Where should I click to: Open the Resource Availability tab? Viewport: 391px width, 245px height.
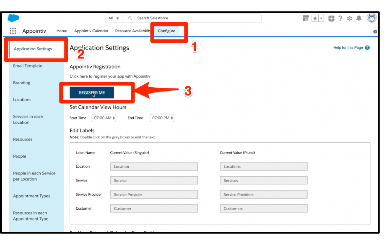click(x=133, y=31)
